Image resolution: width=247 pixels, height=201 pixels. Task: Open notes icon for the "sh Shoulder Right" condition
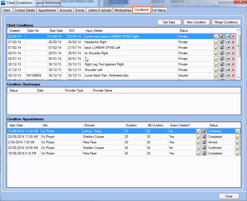tap(222, 53)
